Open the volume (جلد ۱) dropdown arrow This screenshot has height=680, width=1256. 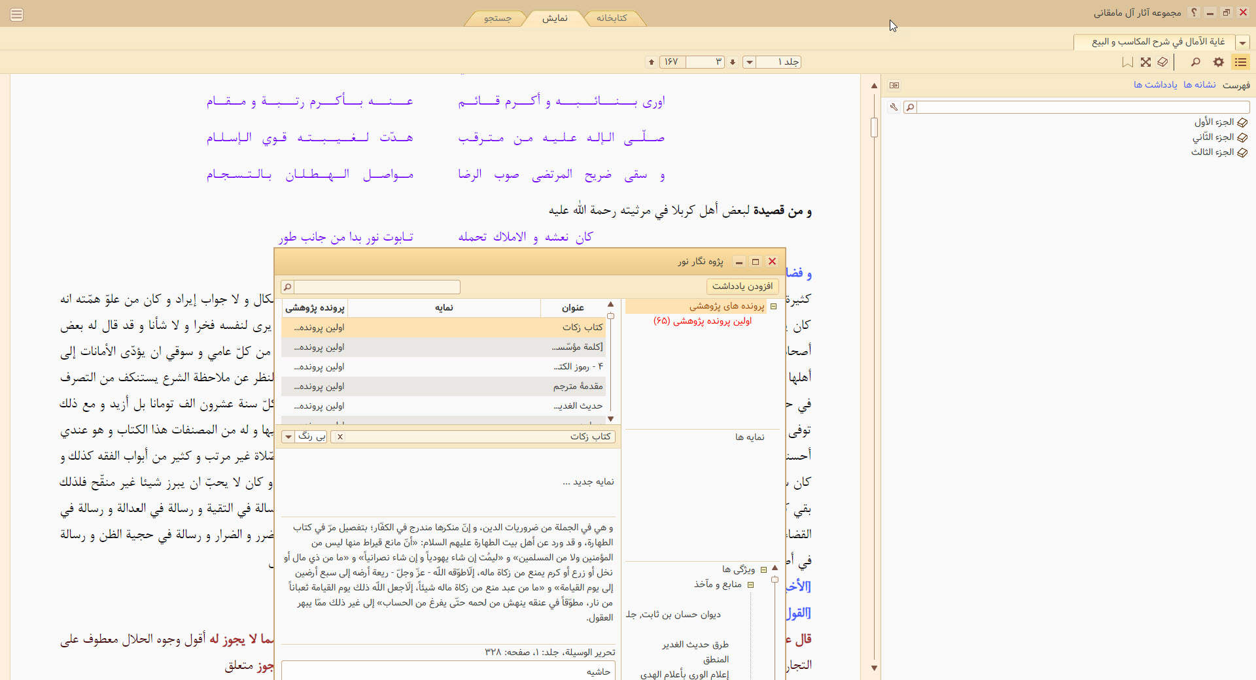click(750, 62)
